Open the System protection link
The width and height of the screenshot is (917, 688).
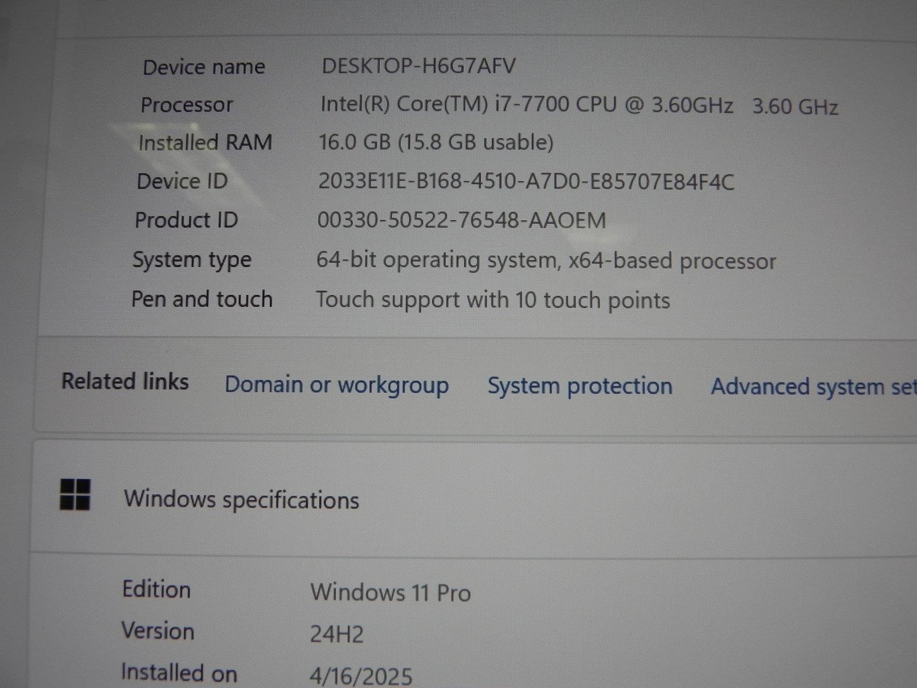pos(579,386)
